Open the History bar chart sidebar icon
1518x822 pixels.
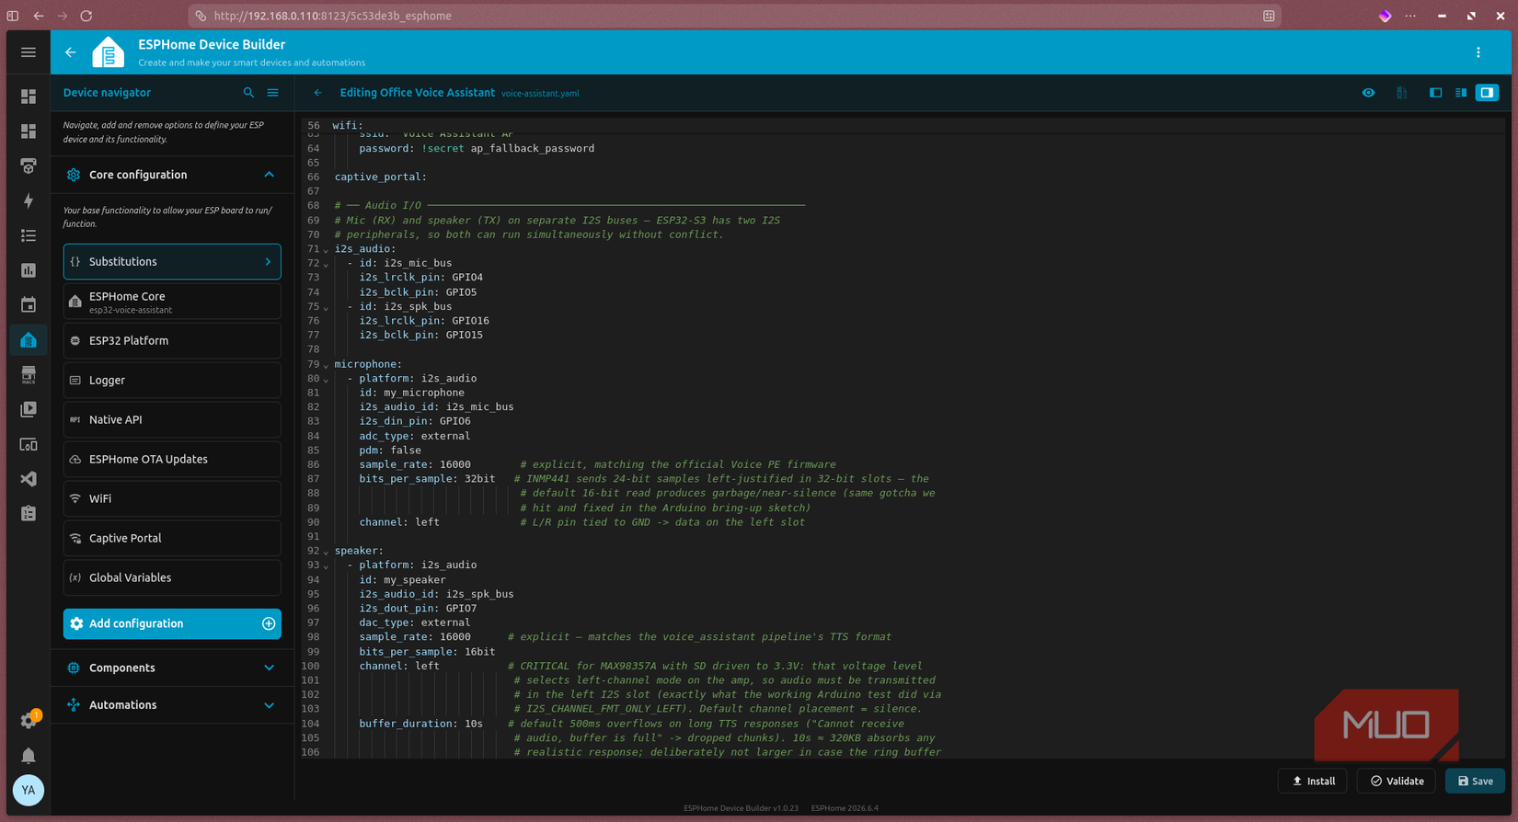point(29,270)
